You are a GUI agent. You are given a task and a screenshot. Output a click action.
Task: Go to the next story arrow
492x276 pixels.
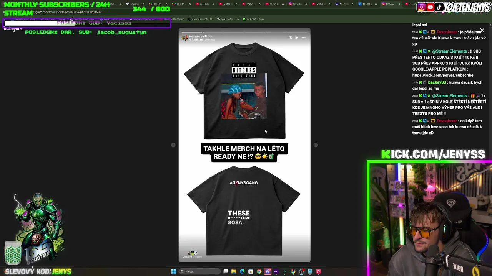(316, 145)
